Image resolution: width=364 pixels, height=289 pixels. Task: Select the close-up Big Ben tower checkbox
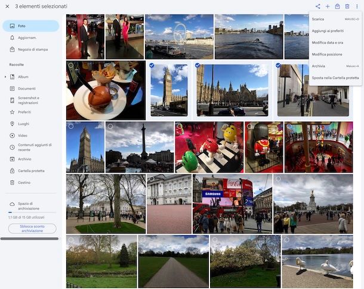(x=71, y=126)
